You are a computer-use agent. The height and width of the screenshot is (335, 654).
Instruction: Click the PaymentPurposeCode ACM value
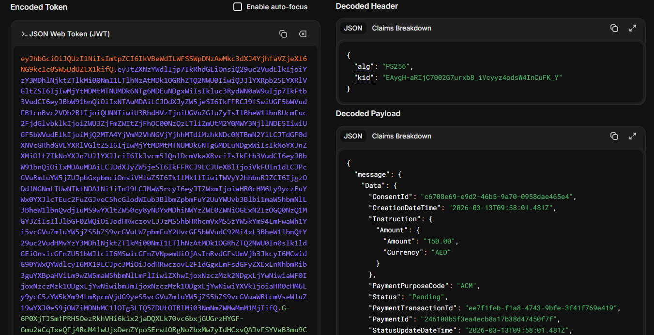pos(467,286)
